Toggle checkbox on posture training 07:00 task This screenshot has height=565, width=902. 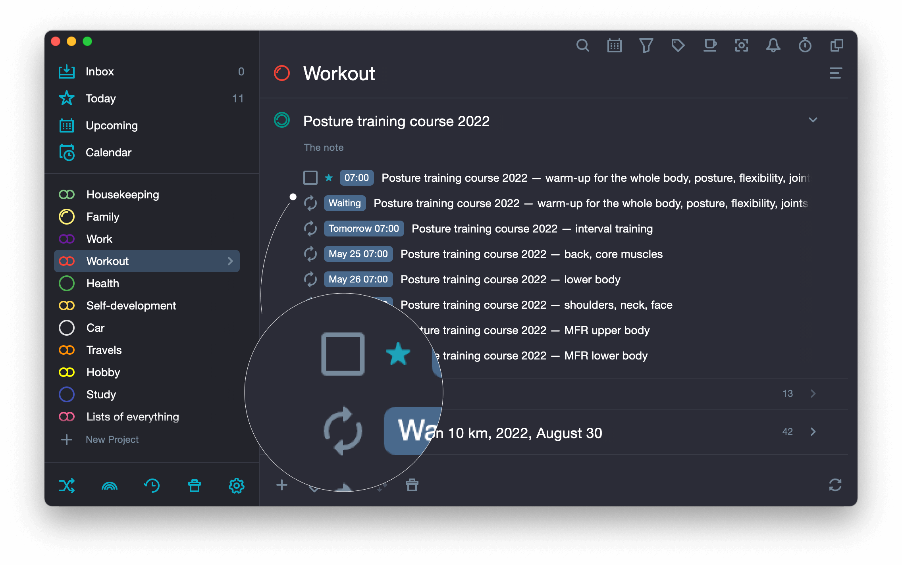point(310,178)
